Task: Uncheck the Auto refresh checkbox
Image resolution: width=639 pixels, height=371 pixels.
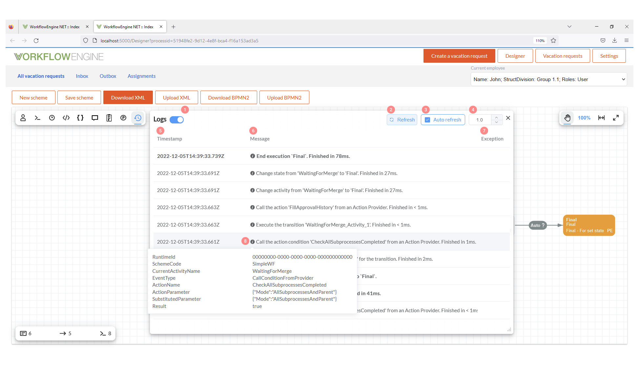Action: 427,120
